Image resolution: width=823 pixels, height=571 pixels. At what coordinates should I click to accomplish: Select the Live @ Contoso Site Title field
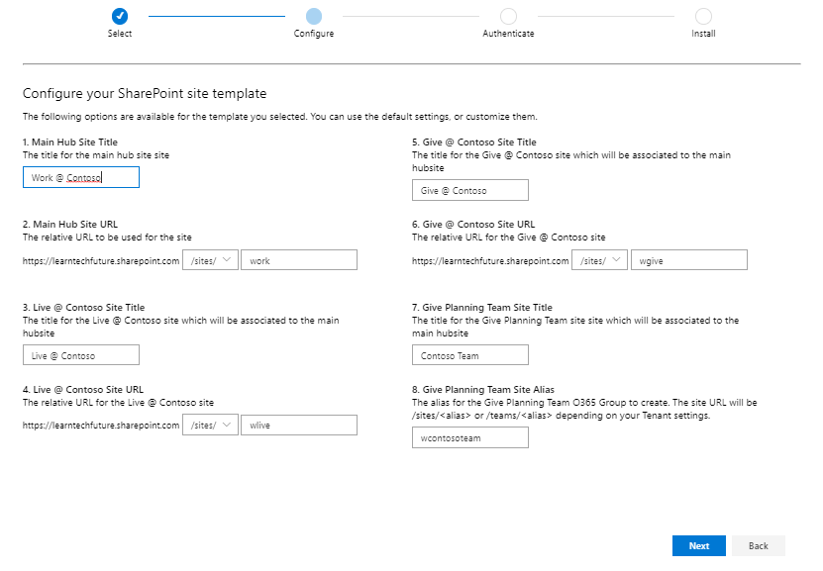coord(81,355)
